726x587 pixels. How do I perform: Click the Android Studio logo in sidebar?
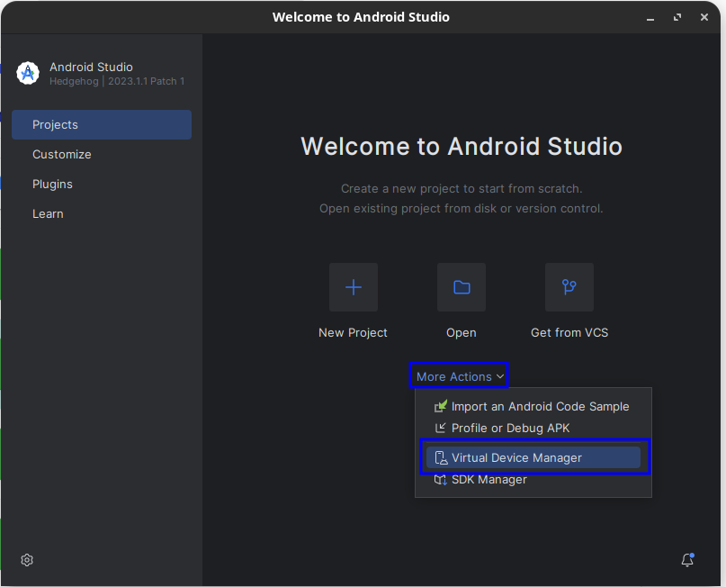click(x=28, y=74)
